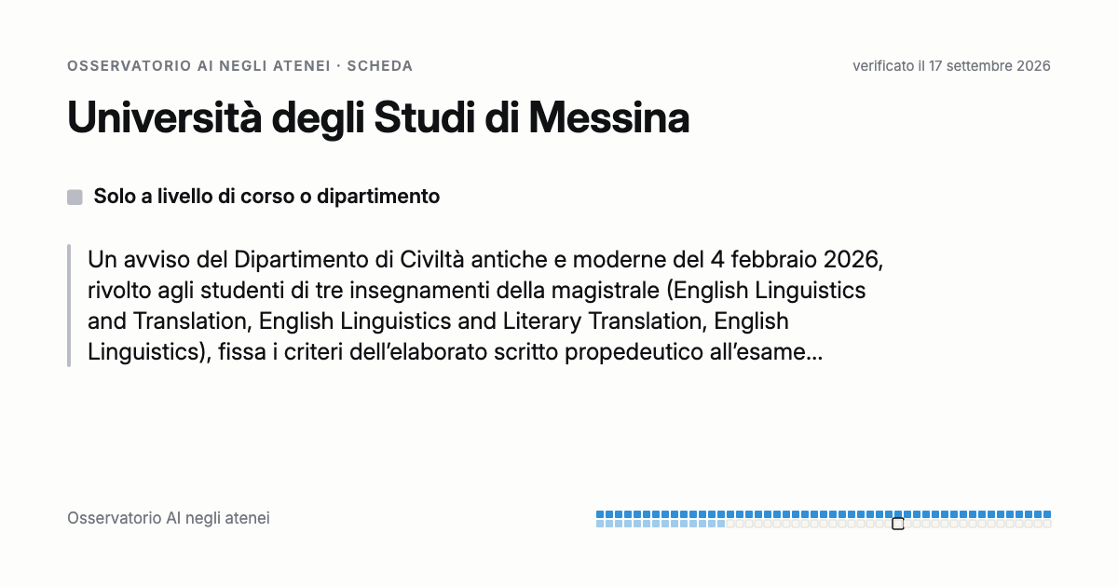Click the quote's first line mentioning '4 febbraio 2026'
Image resolution: width=1118 pixels, height=587 pixels.
[x=485, y=258]
